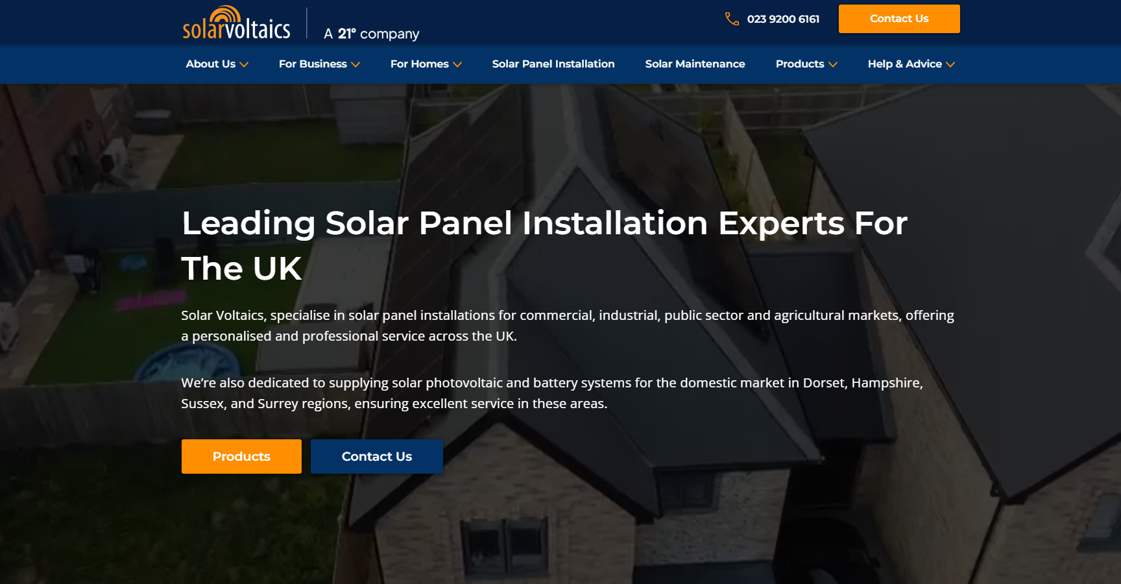Click the orange Contact Us header button
This screenshot has width=1121, height=584.
coord(899,19)
